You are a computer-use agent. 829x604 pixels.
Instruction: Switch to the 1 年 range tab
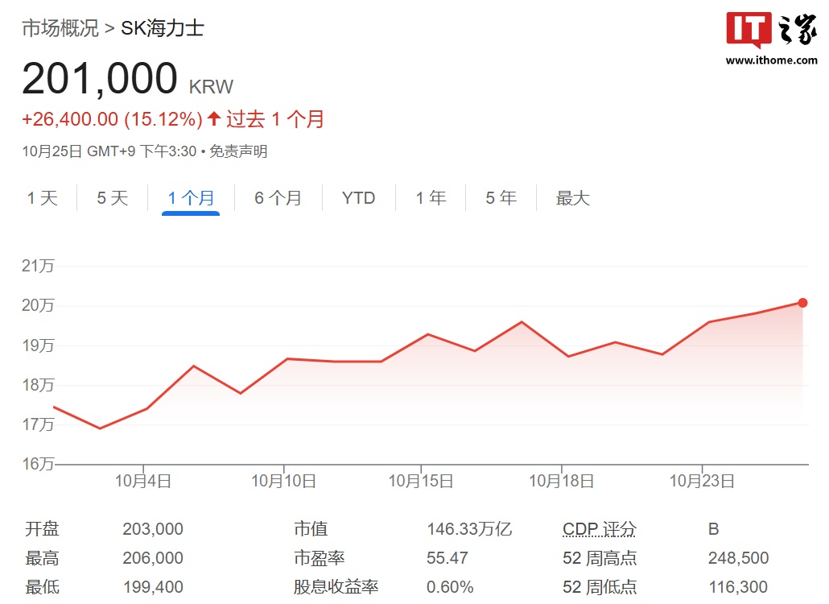[431, 198]
